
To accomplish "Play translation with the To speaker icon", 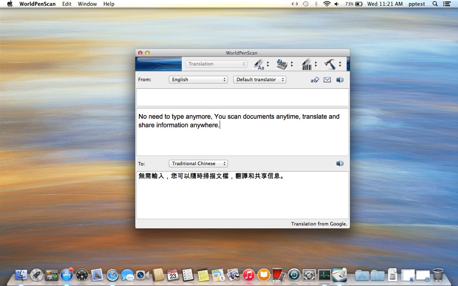I will point(340,163).
